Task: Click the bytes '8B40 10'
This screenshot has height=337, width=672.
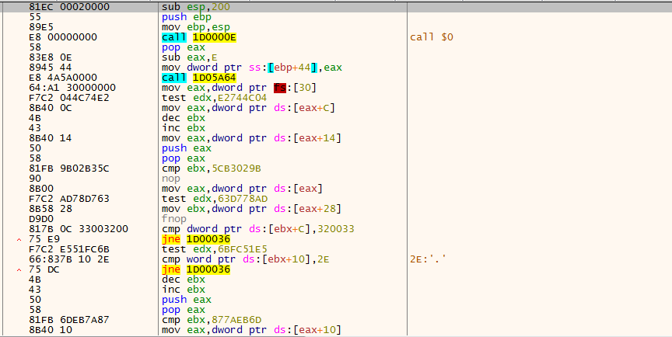Action: coord(51,330)
